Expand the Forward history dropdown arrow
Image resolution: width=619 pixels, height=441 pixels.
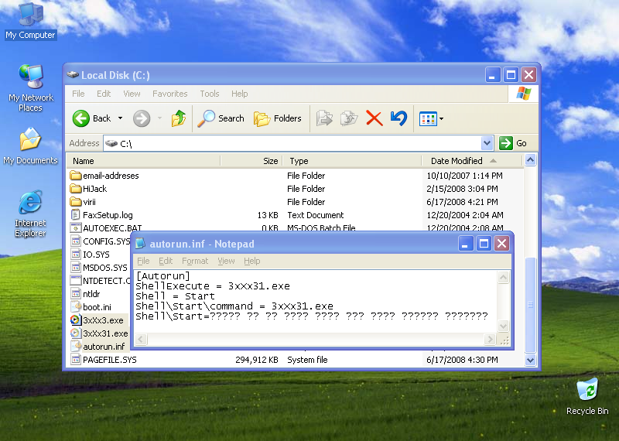coord(159,118)
